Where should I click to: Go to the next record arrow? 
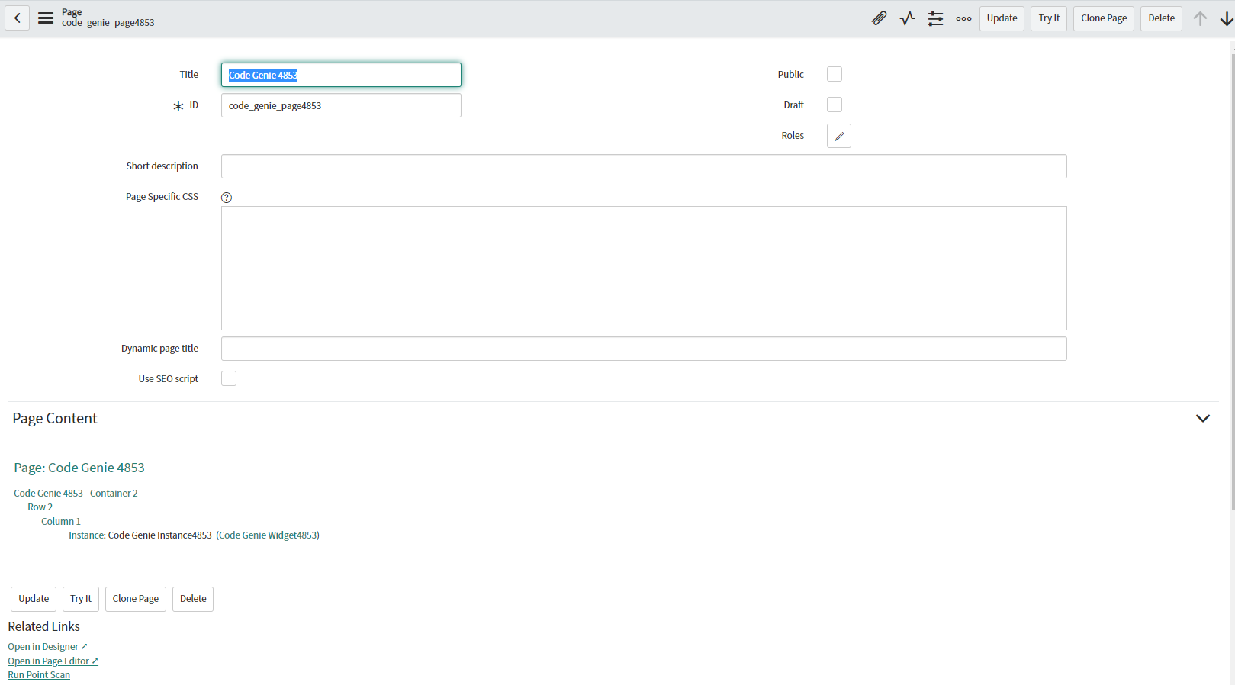click(x=1227, y=18)
